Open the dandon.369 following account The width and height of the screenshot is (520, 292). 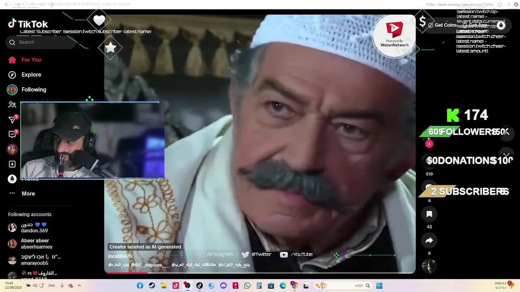point(28,228)
